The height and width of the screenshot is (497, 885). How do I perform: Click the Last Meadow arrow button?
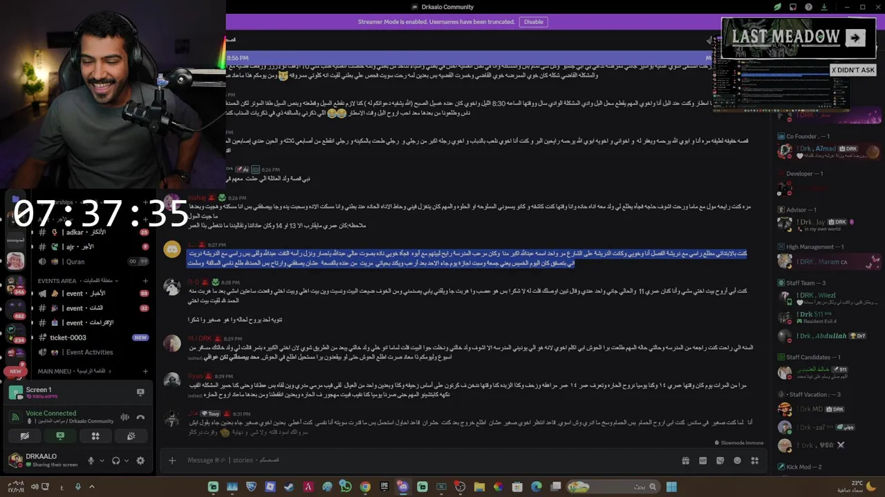pyautogui.click(x=855, y=38)
